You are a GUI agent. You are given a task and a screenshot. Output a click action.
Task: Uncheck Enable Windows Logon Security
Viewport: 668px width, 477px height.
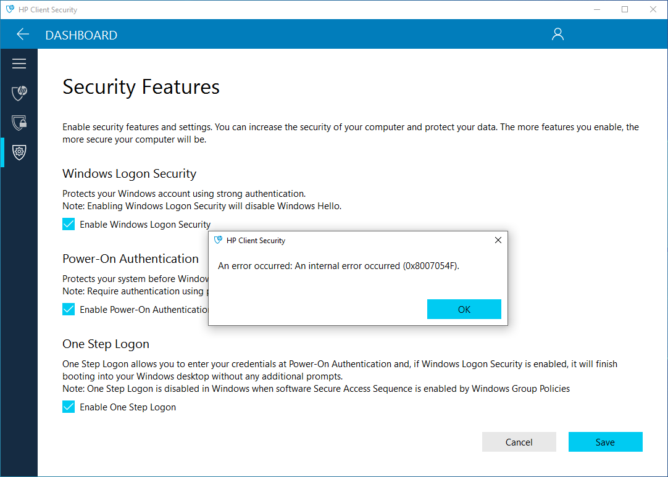point(69,224)
